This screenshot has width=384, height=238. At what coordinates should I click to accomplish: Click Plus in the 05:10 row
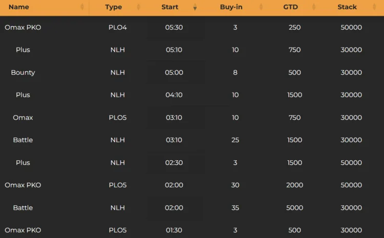click(23, 50)
